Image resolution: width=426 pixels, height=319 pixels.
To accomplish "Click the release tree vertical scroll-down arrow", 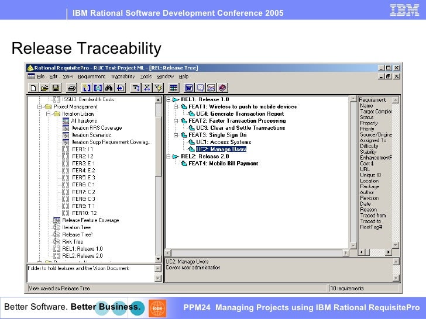I will coord(353,245).
